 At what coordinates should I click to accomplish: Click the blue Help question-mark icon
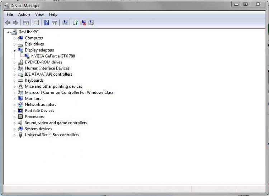click(x=47, y=23)
